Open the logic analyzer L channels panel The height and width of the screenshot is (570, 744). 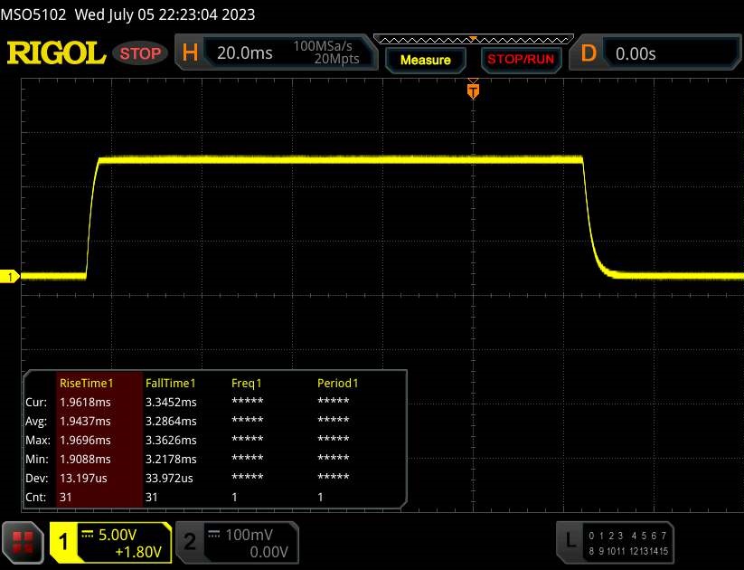point(615,543)
